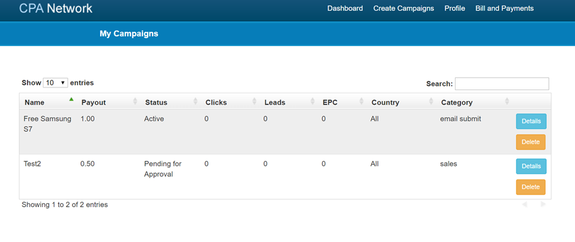This screenshot has height=242, width=575.
Task: Click the 1.00 payout value
Action: 88,119
